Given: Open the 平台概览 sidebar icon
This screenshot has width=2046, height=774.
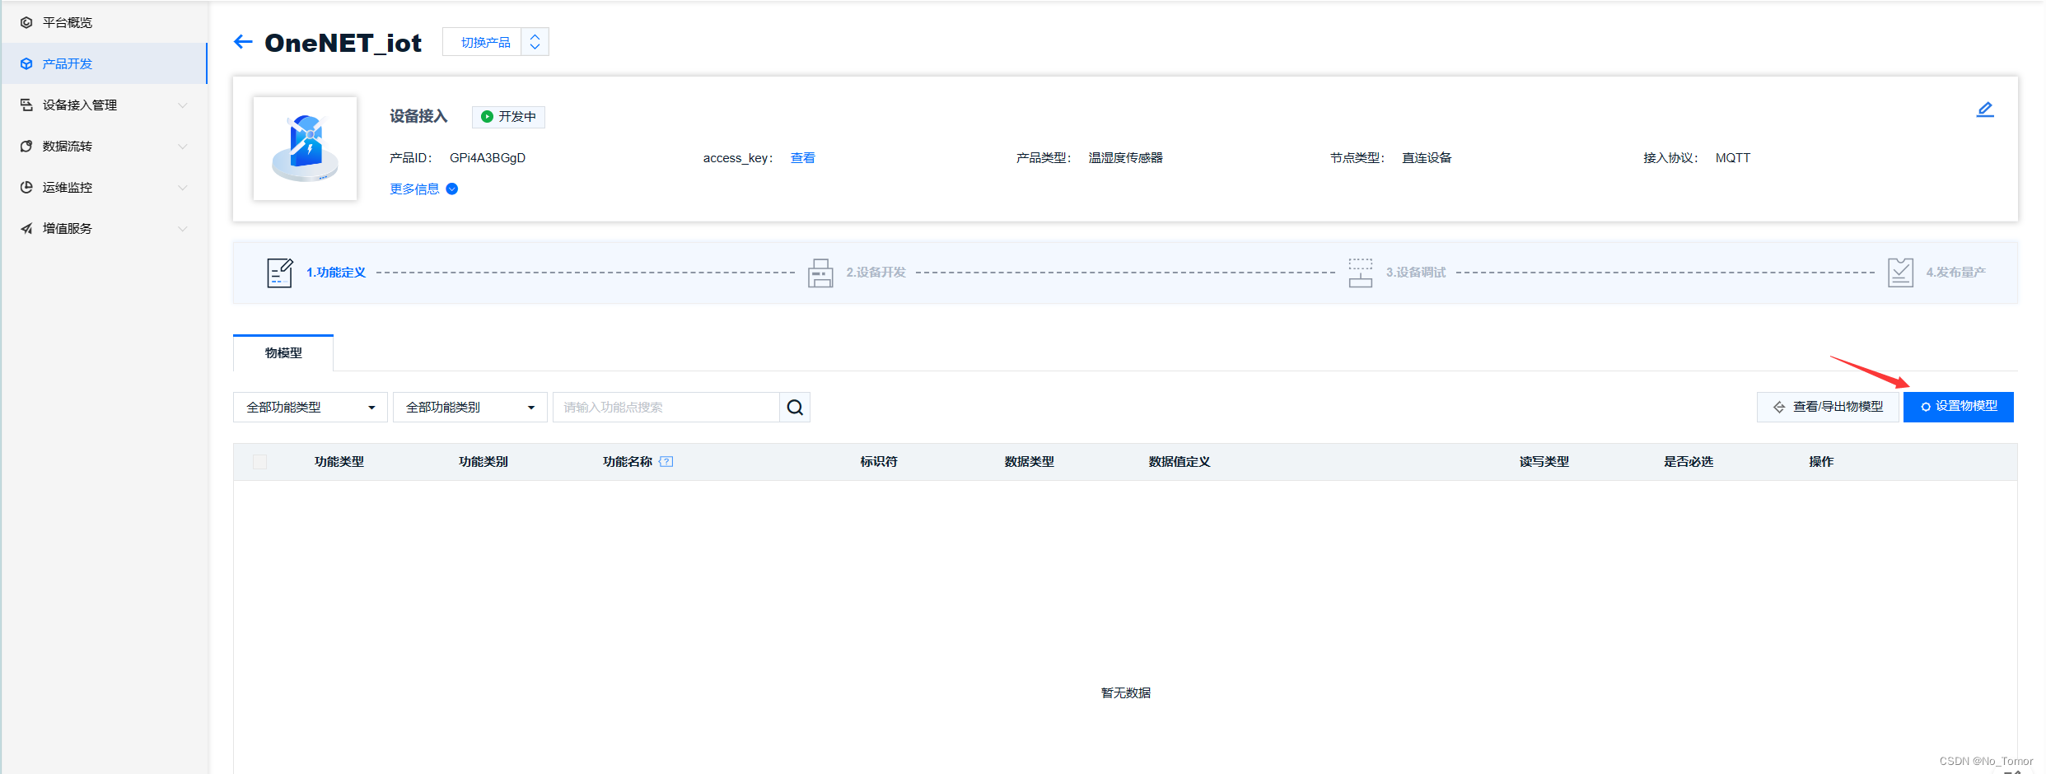Looking at the screenshot, I should (x=26, y=22).
